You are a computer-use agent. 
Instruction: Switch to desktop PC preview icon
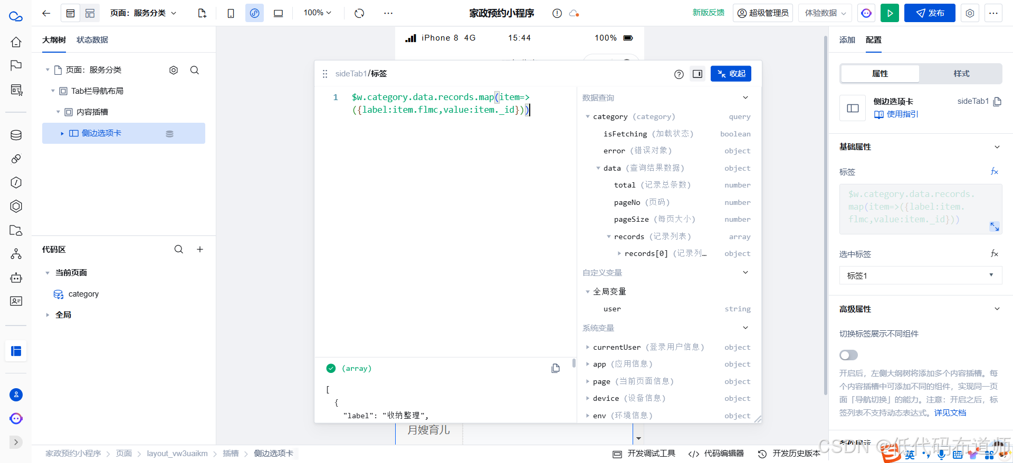pos(278,13)
